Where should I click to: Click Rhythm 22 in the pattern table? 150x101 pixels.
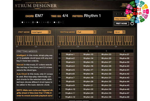coord(88,89)
